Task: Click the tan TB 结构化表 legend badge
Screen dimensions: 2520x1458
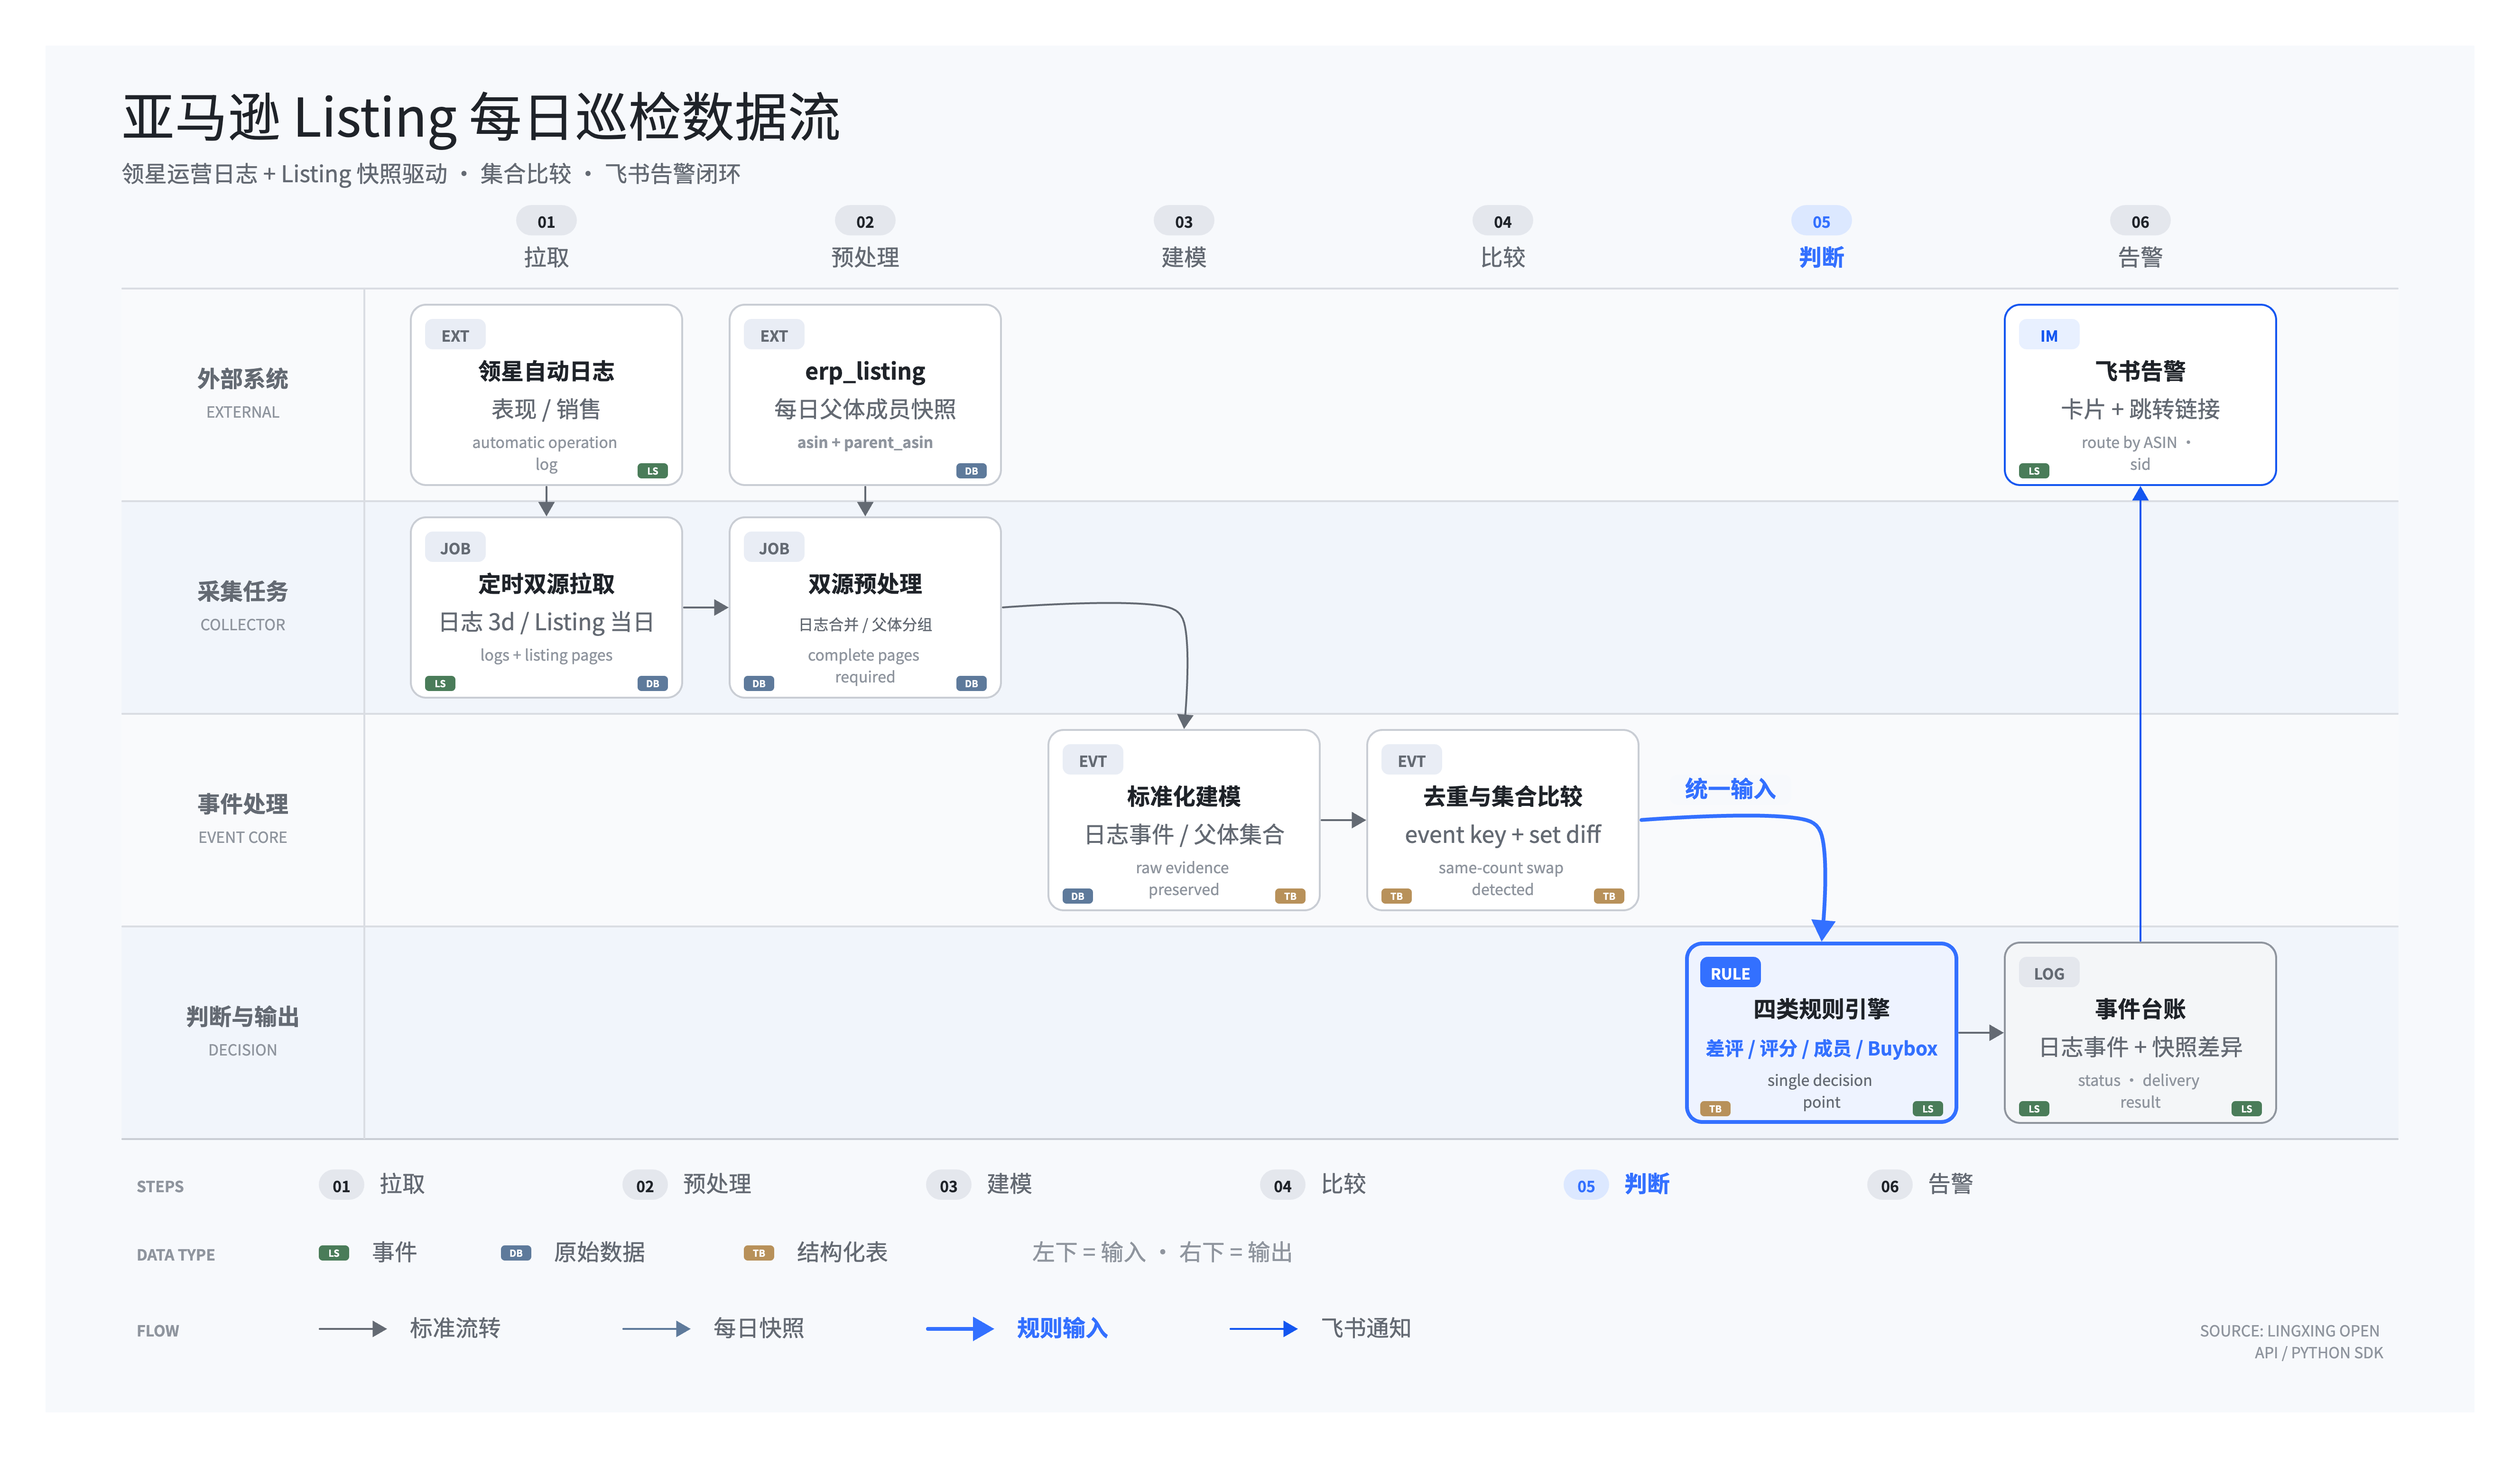Action: 759,1253
